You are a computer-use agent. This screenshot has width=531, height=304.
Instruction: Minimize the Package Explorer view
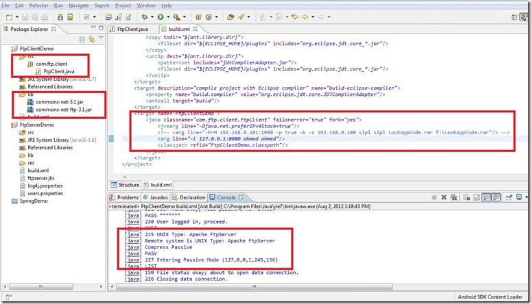[x=93, y=27]
